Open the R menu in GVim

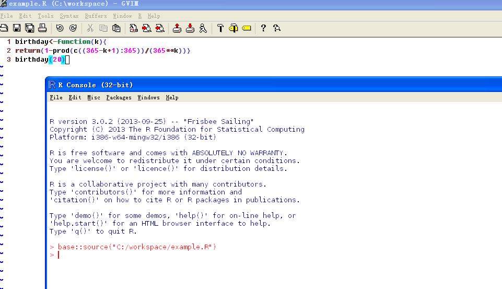click(140, 16)
